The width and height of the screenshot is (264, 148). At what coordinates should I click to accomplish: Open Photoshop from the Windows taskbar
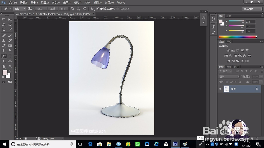pyautogui.click(x=175, y=144)
